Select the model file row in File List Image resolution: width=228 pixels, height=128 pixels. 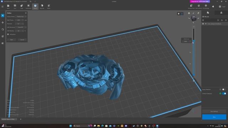(214, 24)
